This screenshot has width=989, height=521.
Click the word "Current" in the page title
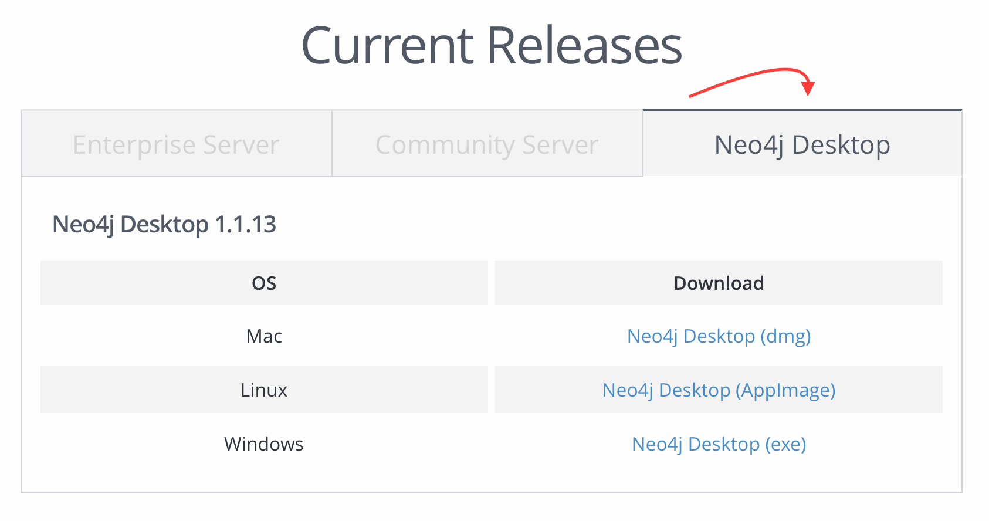coord(387,46)
